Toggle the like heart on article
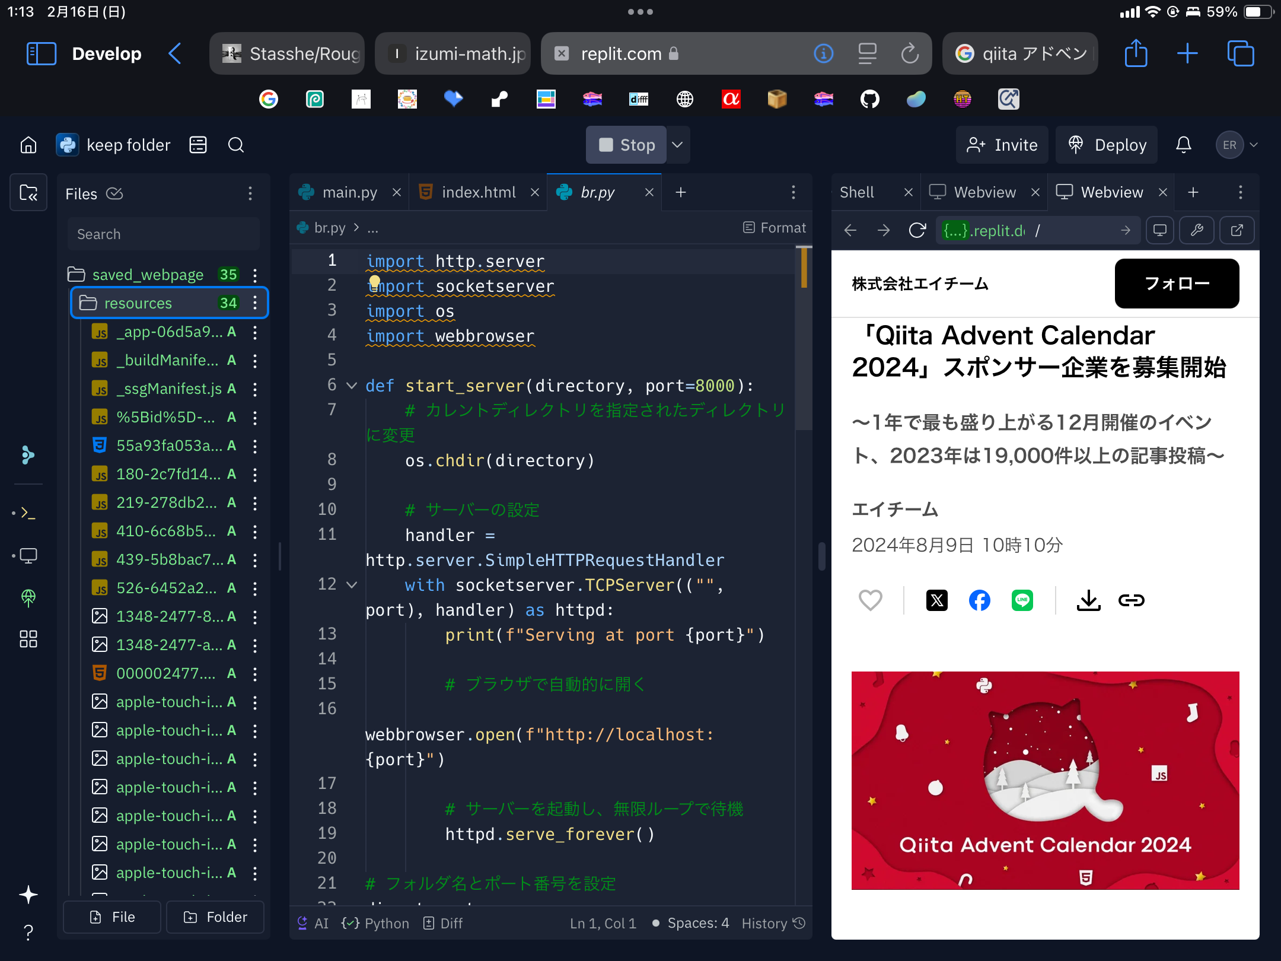 coord(870,600)
